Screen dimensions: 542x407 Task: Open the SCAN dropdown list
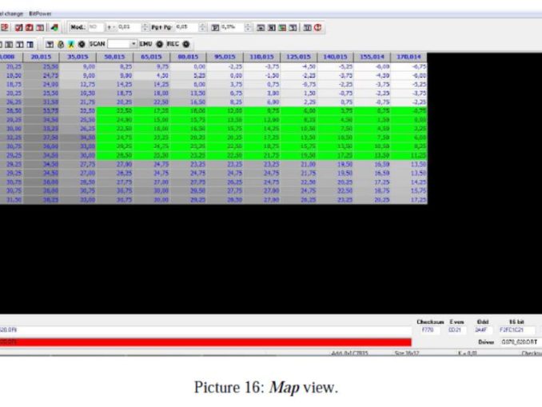point(134,43)
